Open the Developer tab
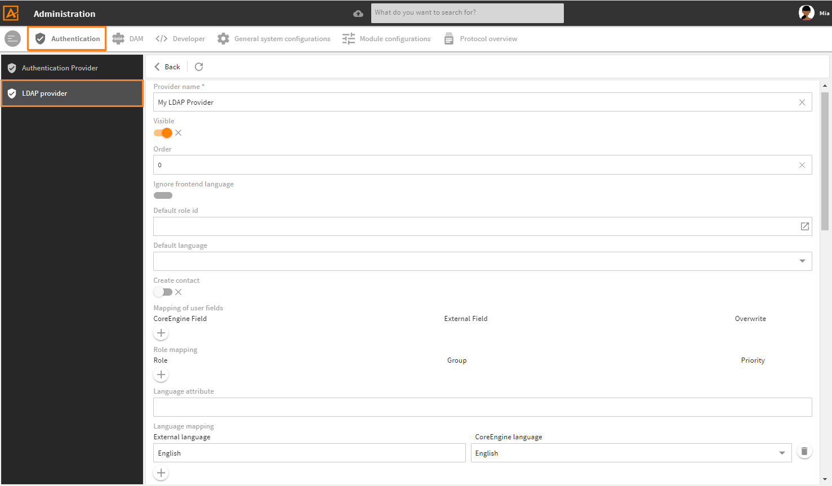The width and height of the screenshot is (832, 486). (x=180, y=39)
